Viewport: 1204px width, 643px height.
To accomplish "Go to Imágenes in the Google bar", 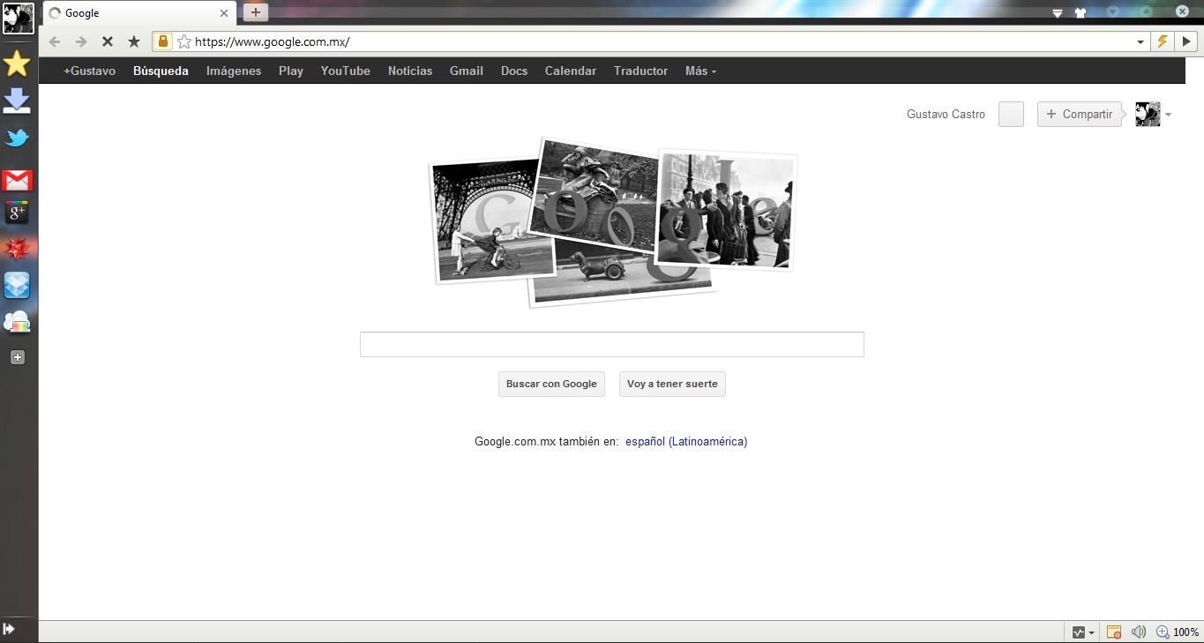I will [233, 71].
